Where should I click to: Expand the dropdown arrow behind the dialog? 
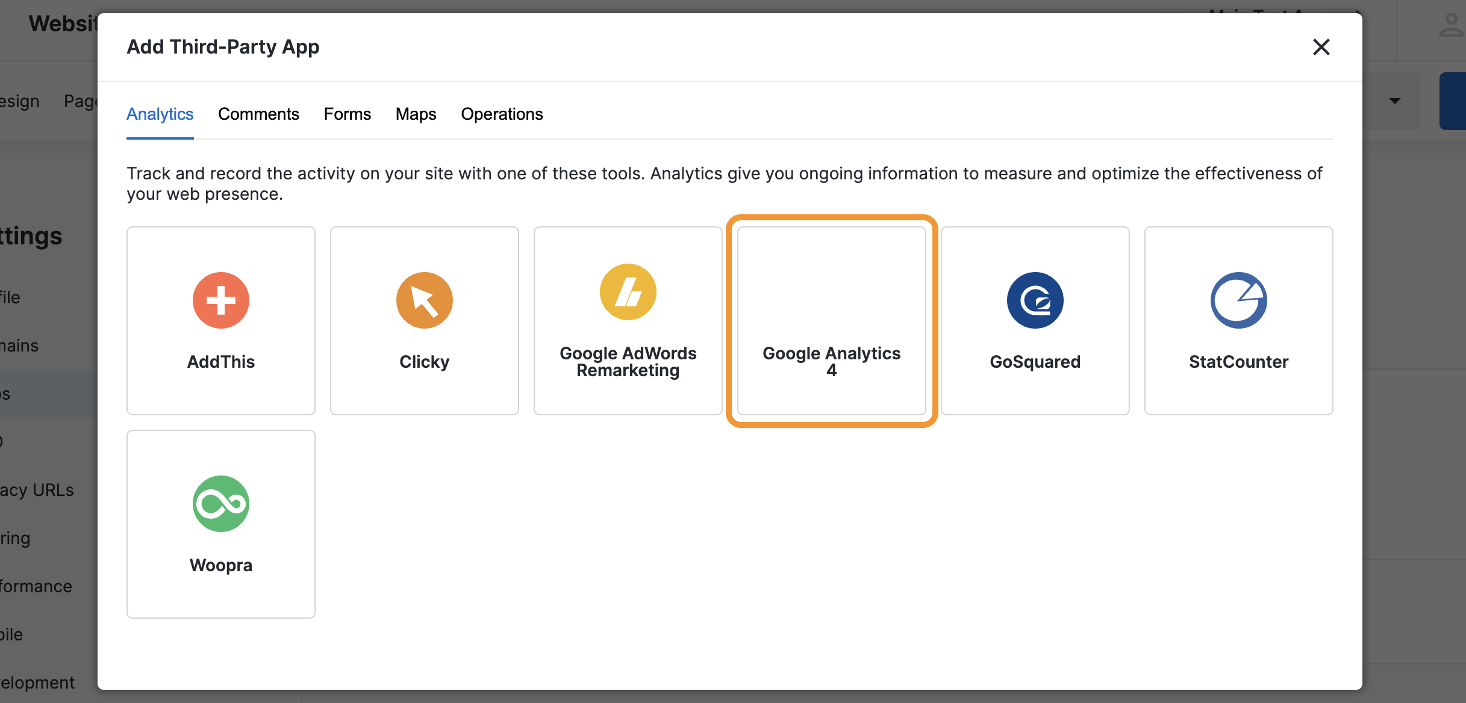pos(1394,101)
